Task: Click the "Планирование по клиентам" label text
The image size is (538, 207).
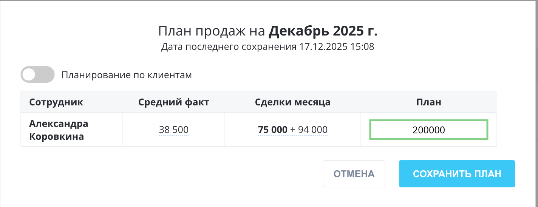Action: 127,75
